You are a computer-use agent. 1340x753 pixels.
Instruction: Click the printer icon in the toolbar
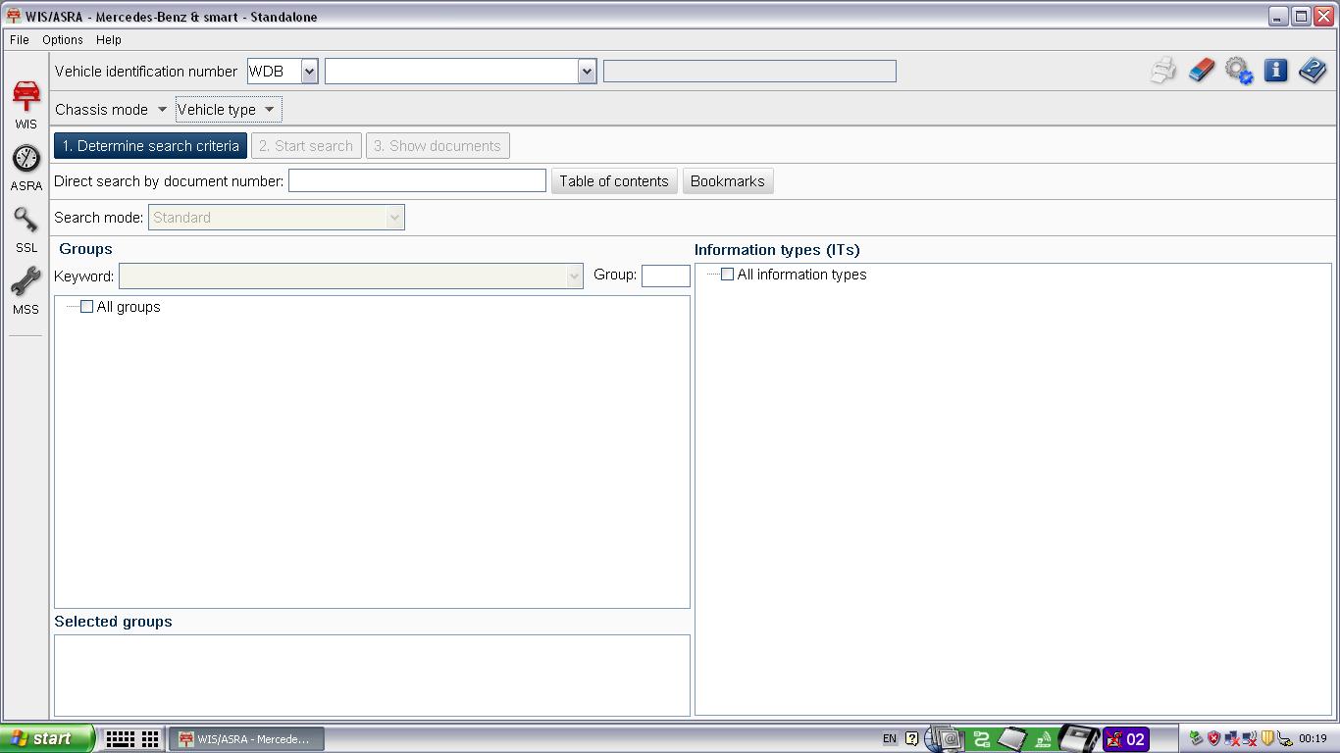tap(1163, 71)
